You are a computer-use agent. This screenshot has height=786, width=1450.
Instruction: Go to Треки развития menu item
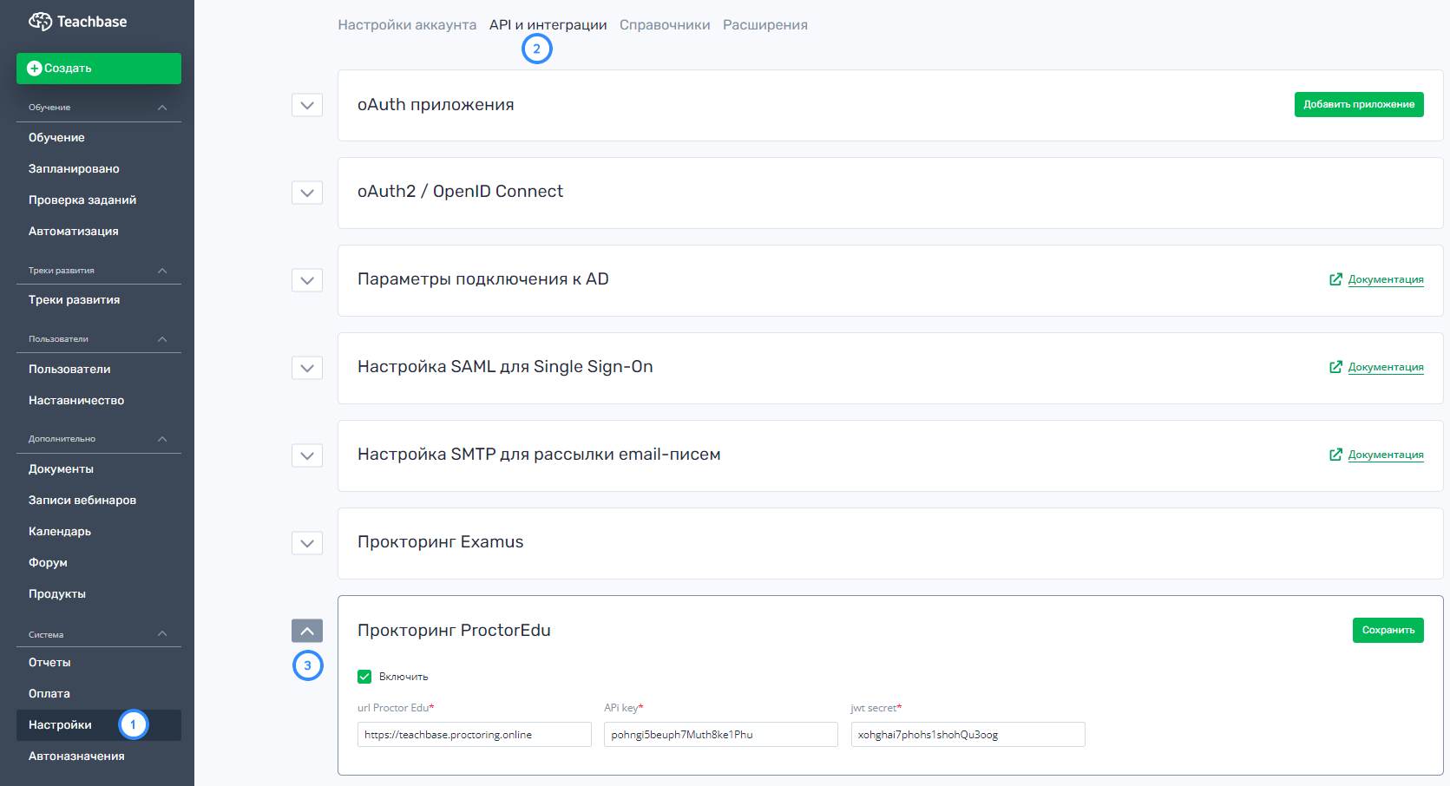click(74, 300)
